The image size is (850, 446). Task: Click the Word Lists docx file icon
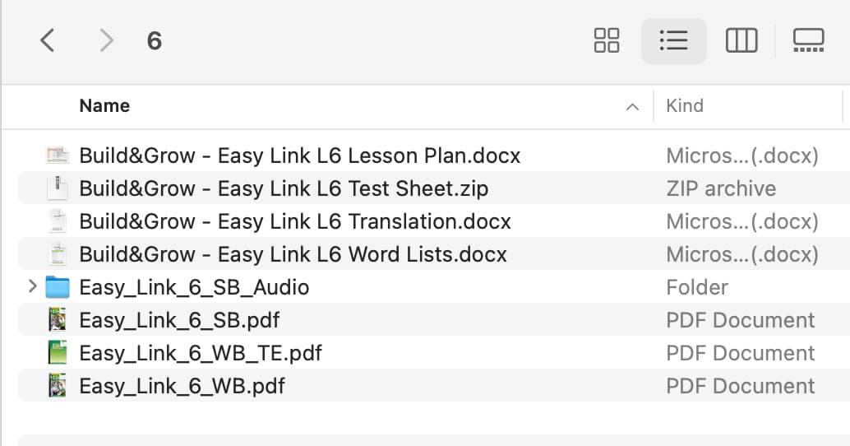point(58,254)
